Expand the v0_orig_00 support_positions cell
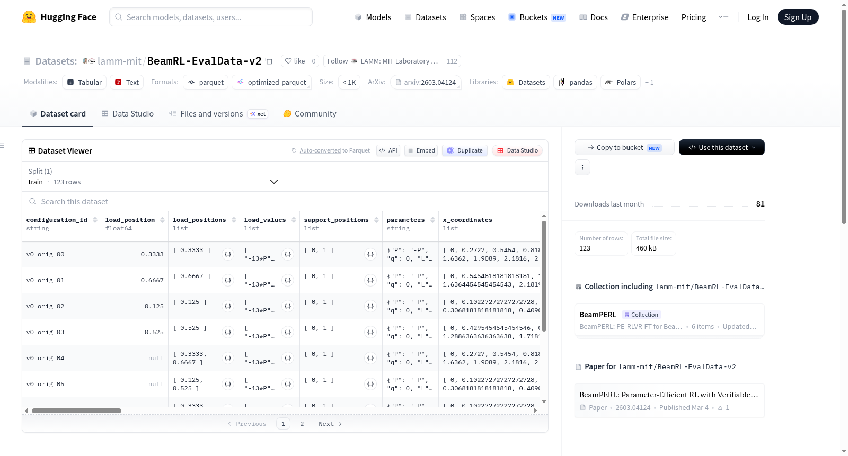848x456 pixels. click(370, 254)
